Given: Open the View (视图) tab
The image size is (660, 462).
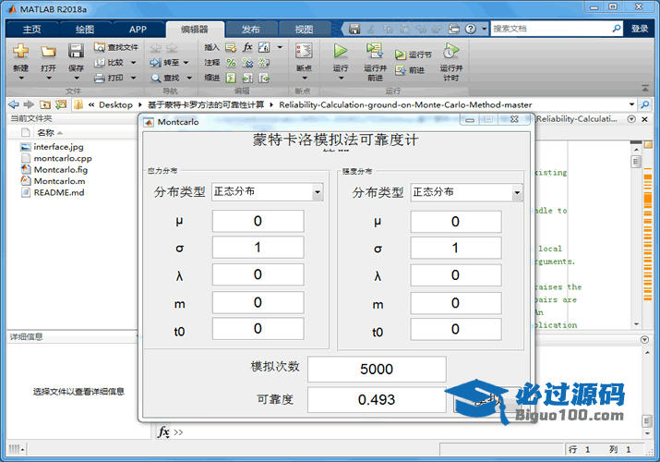Looking at the screenshot, I should tap(304, 29).
